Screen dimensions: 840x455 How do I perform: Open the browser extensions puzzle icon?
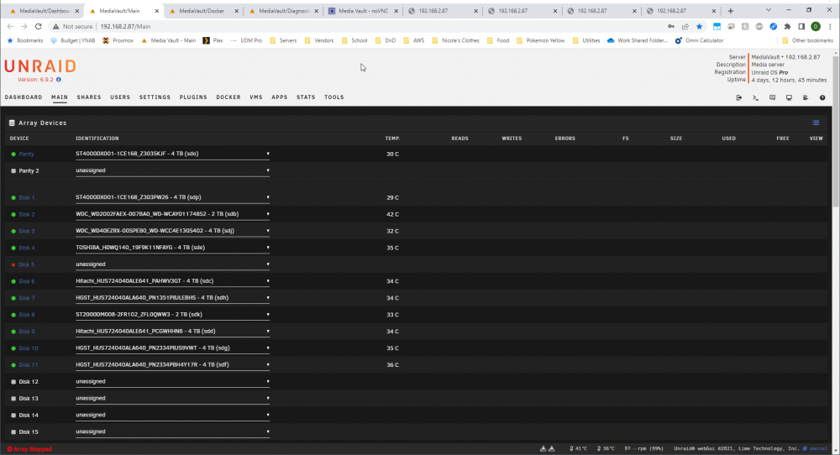(787, 26)
